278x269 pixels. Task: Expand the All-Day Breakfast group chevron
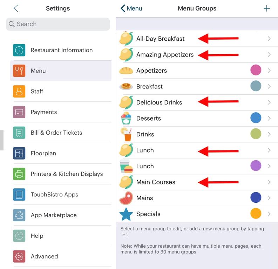click(x=269, y=39)
